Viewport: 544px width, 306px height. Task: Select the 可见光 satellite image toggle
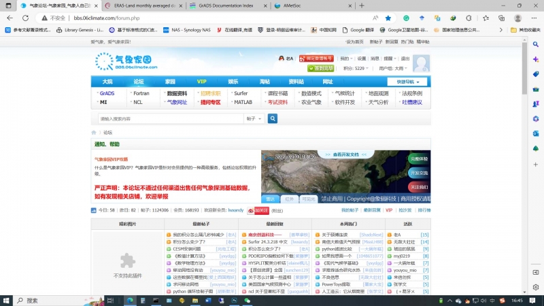[x=308, y=199]
